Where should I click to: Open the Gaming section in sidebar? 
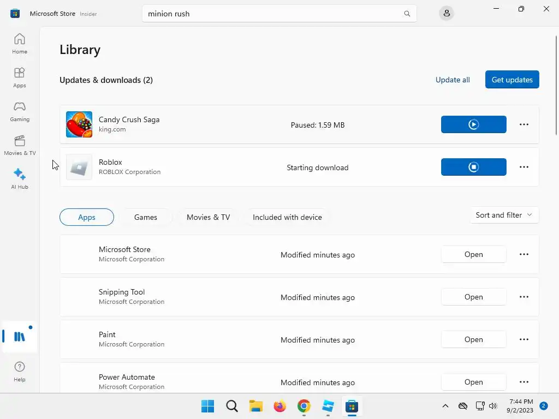(x=20, y=111)
